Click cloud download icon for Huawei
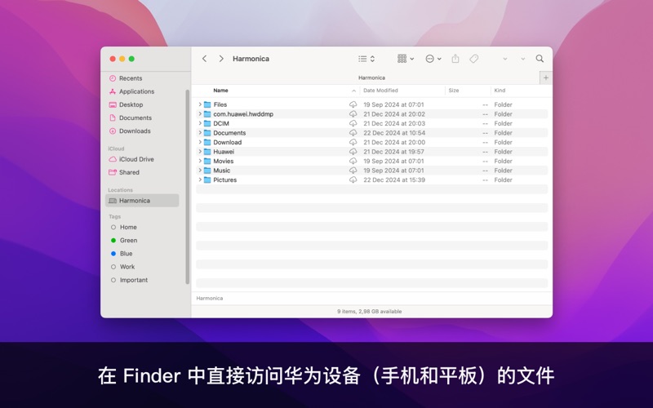Screen dimensions: 653x408 (x=353, y=152)
